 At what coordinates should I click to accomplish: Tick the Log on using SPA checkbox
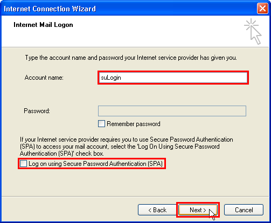point(23,164)
